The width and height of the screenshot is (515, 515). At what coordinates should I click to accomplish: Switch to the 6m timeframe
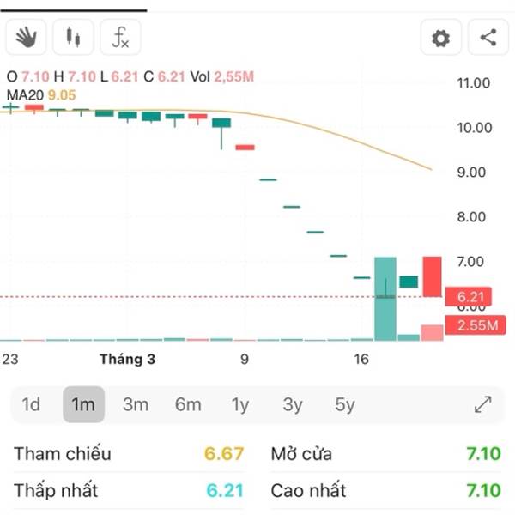coord(188,404)
